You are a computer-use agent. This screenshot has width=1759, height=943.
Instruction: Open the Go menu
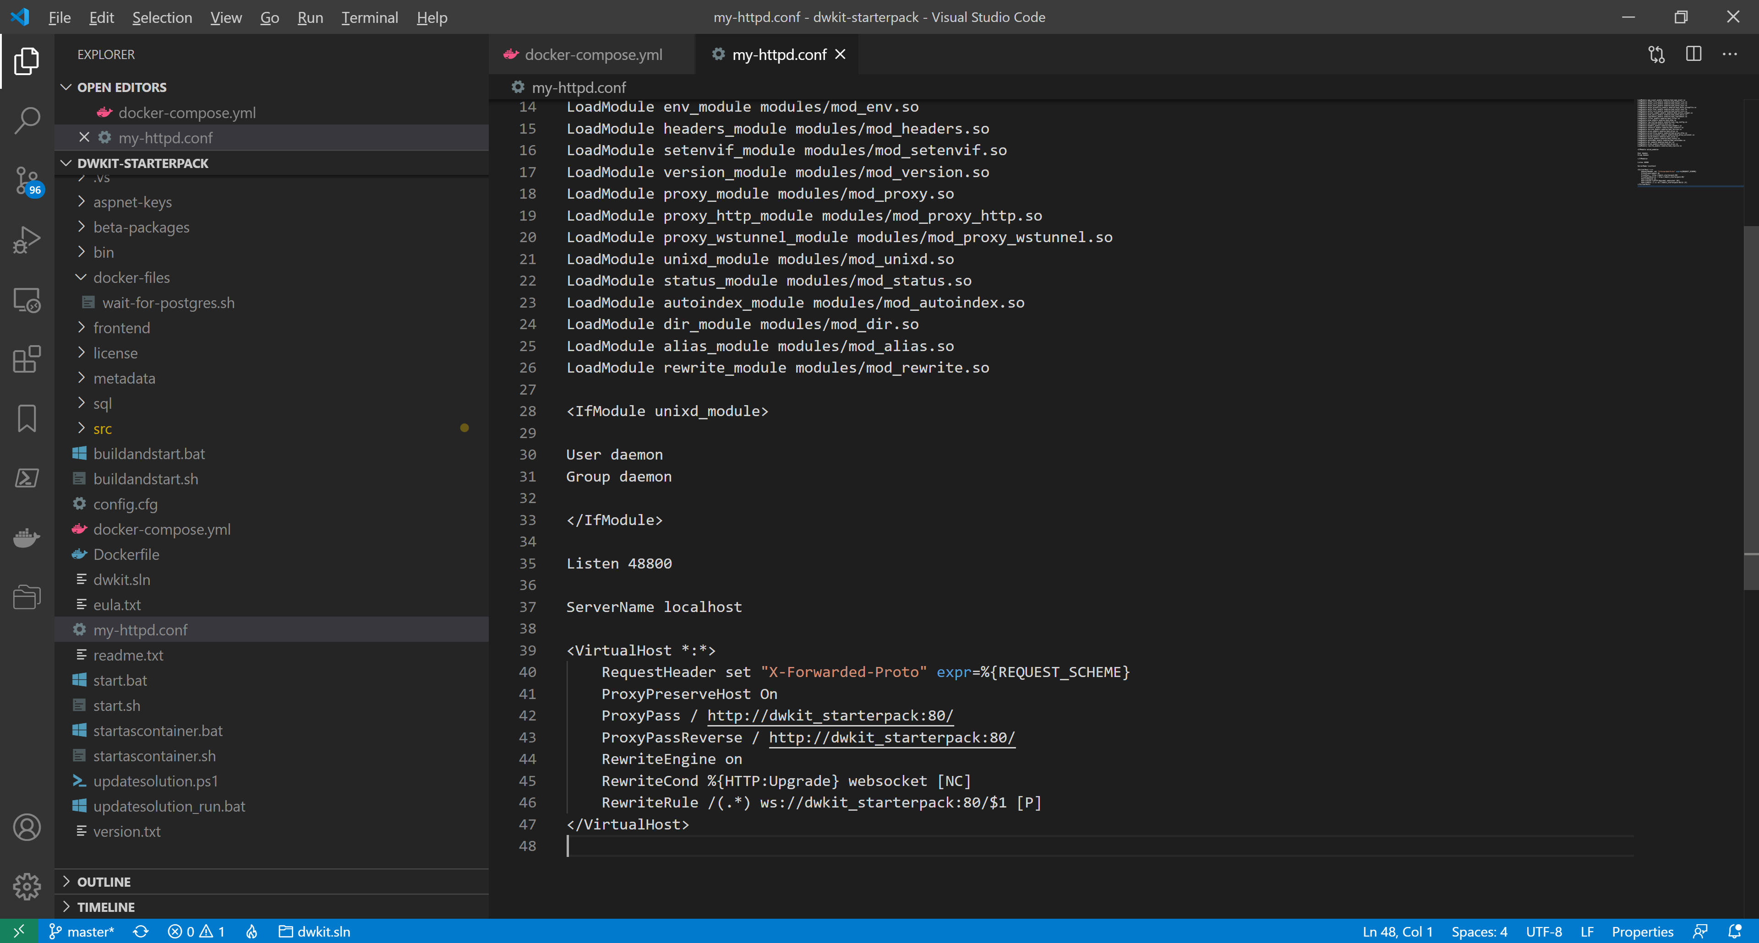click(x=269, y=17)
